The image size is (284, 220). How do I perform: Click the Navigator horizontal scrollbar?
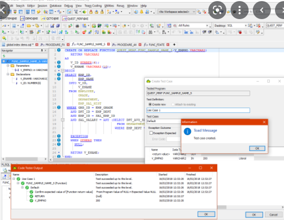pos(21,159)
